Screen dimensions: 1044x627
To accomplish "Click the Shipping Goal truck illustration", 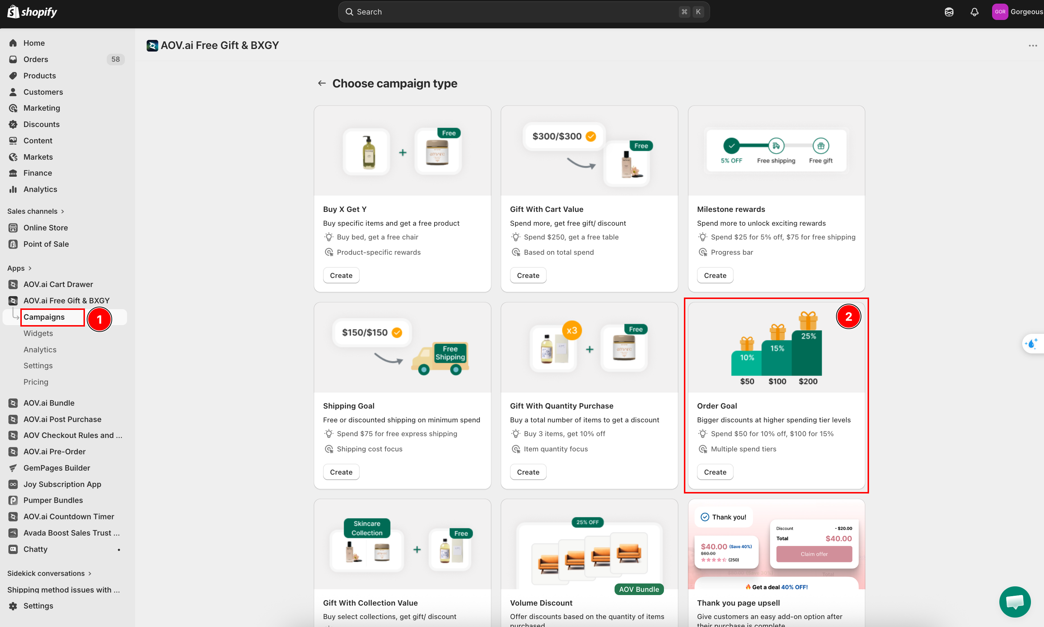I will (402, 348).
